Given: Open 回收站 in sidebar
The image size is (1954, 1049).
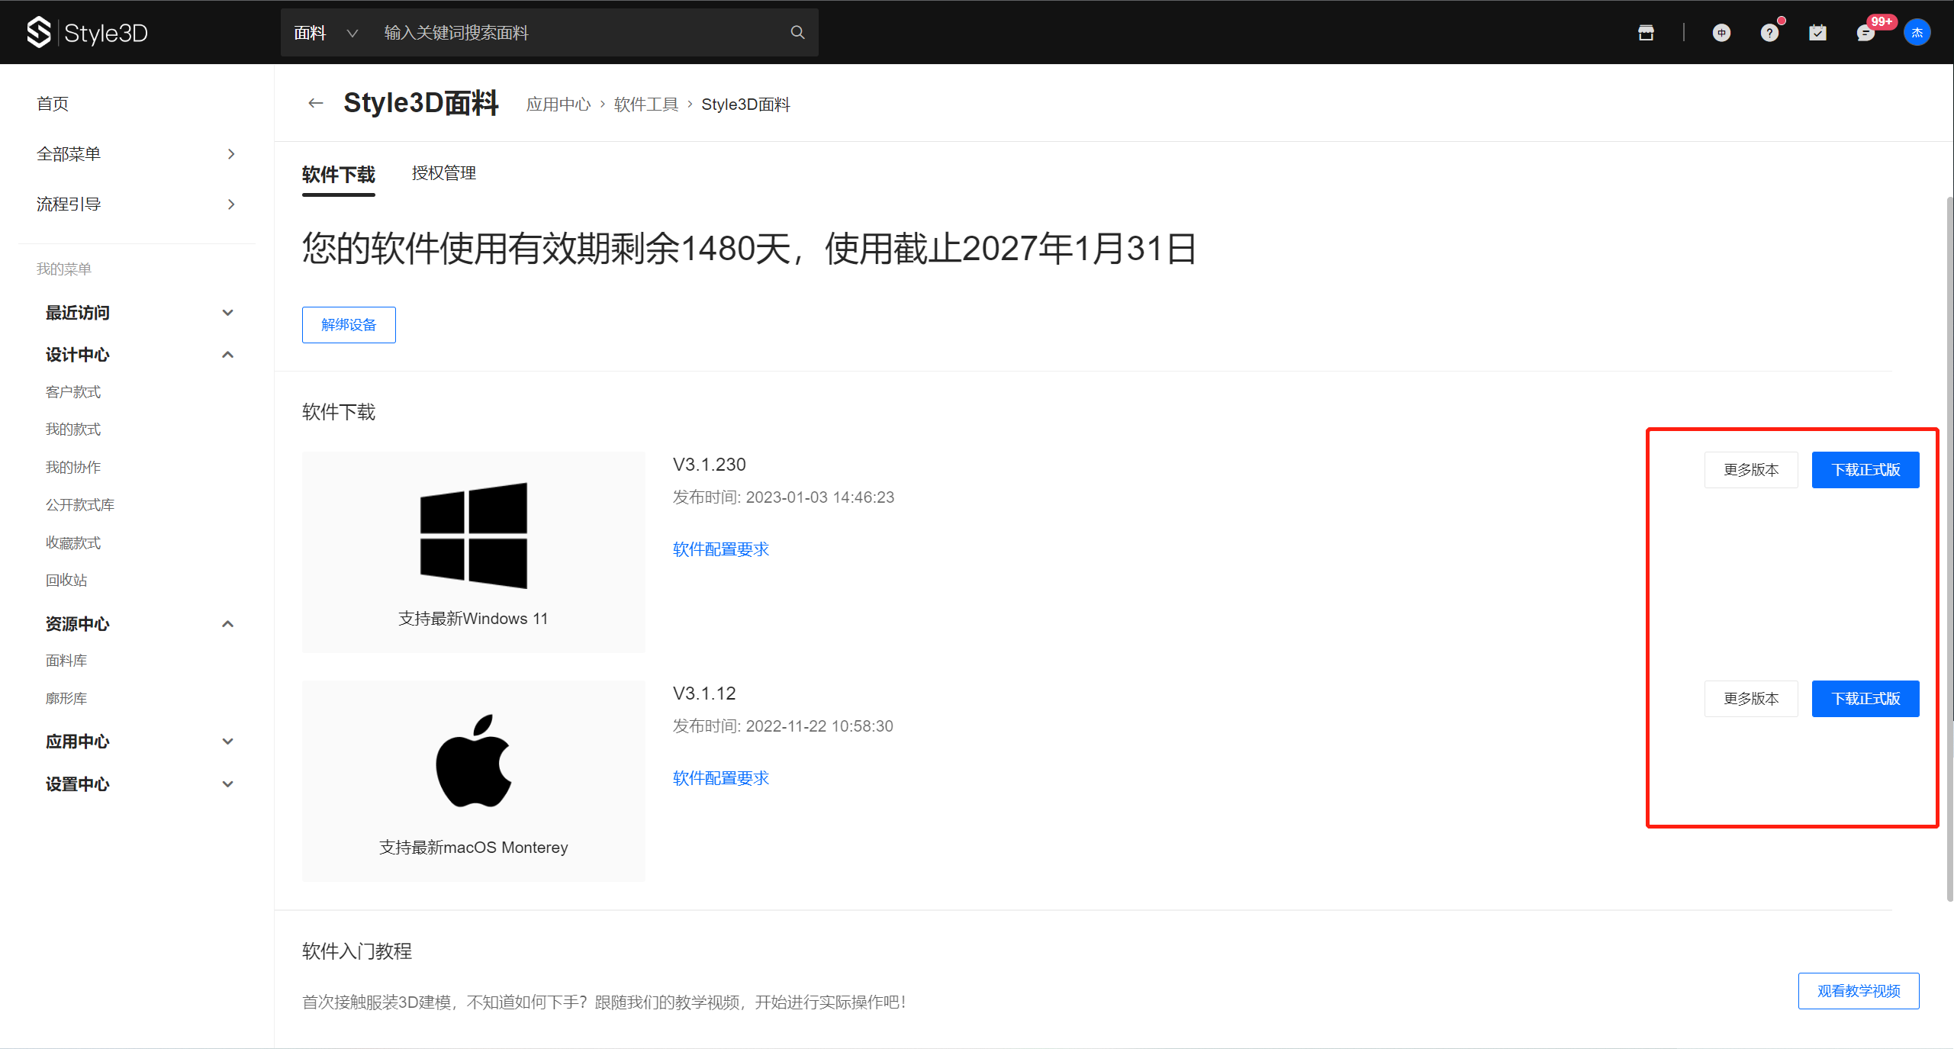Looking at the screenshot, I should [x=66, y=581].
